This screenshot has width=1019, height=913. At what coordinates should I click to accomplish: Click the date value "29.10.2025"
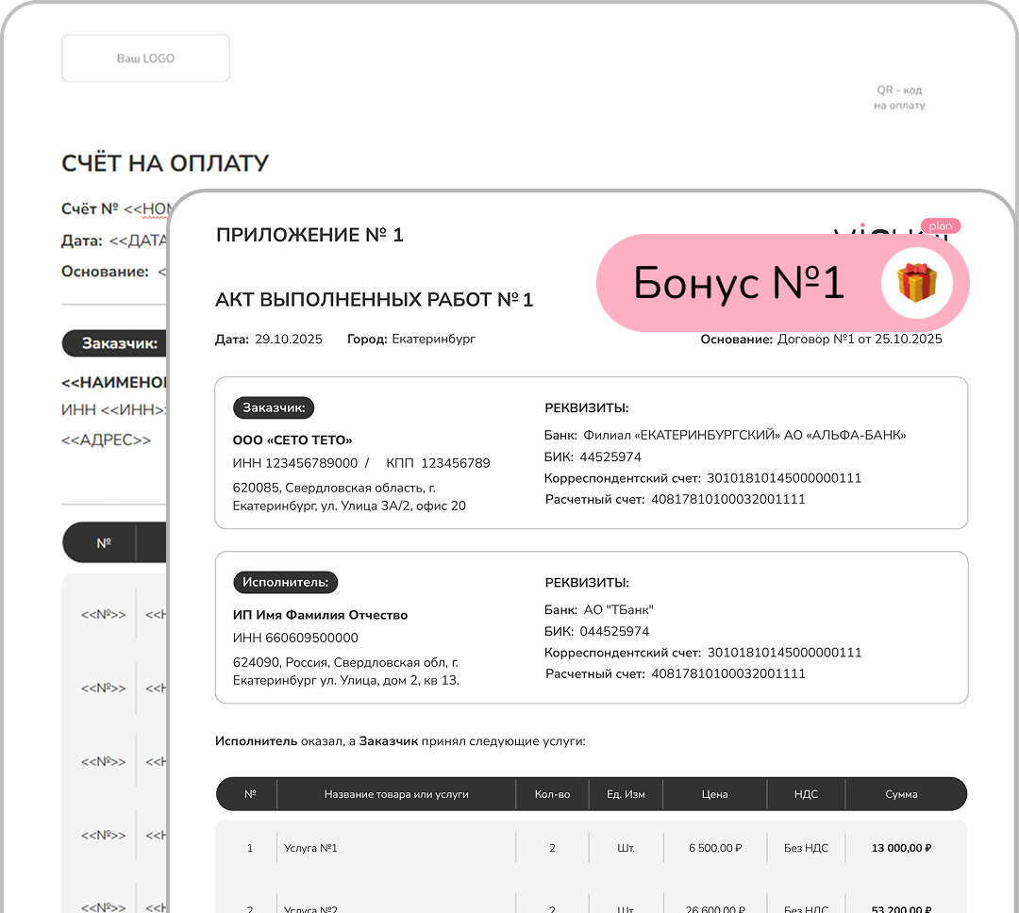tap(288, 340)
